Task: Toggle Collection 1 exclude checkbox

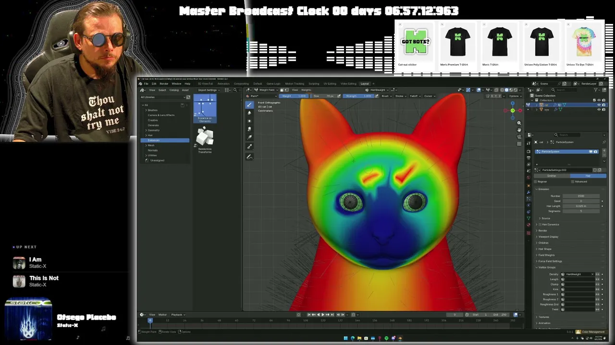Action: [594, 100]
